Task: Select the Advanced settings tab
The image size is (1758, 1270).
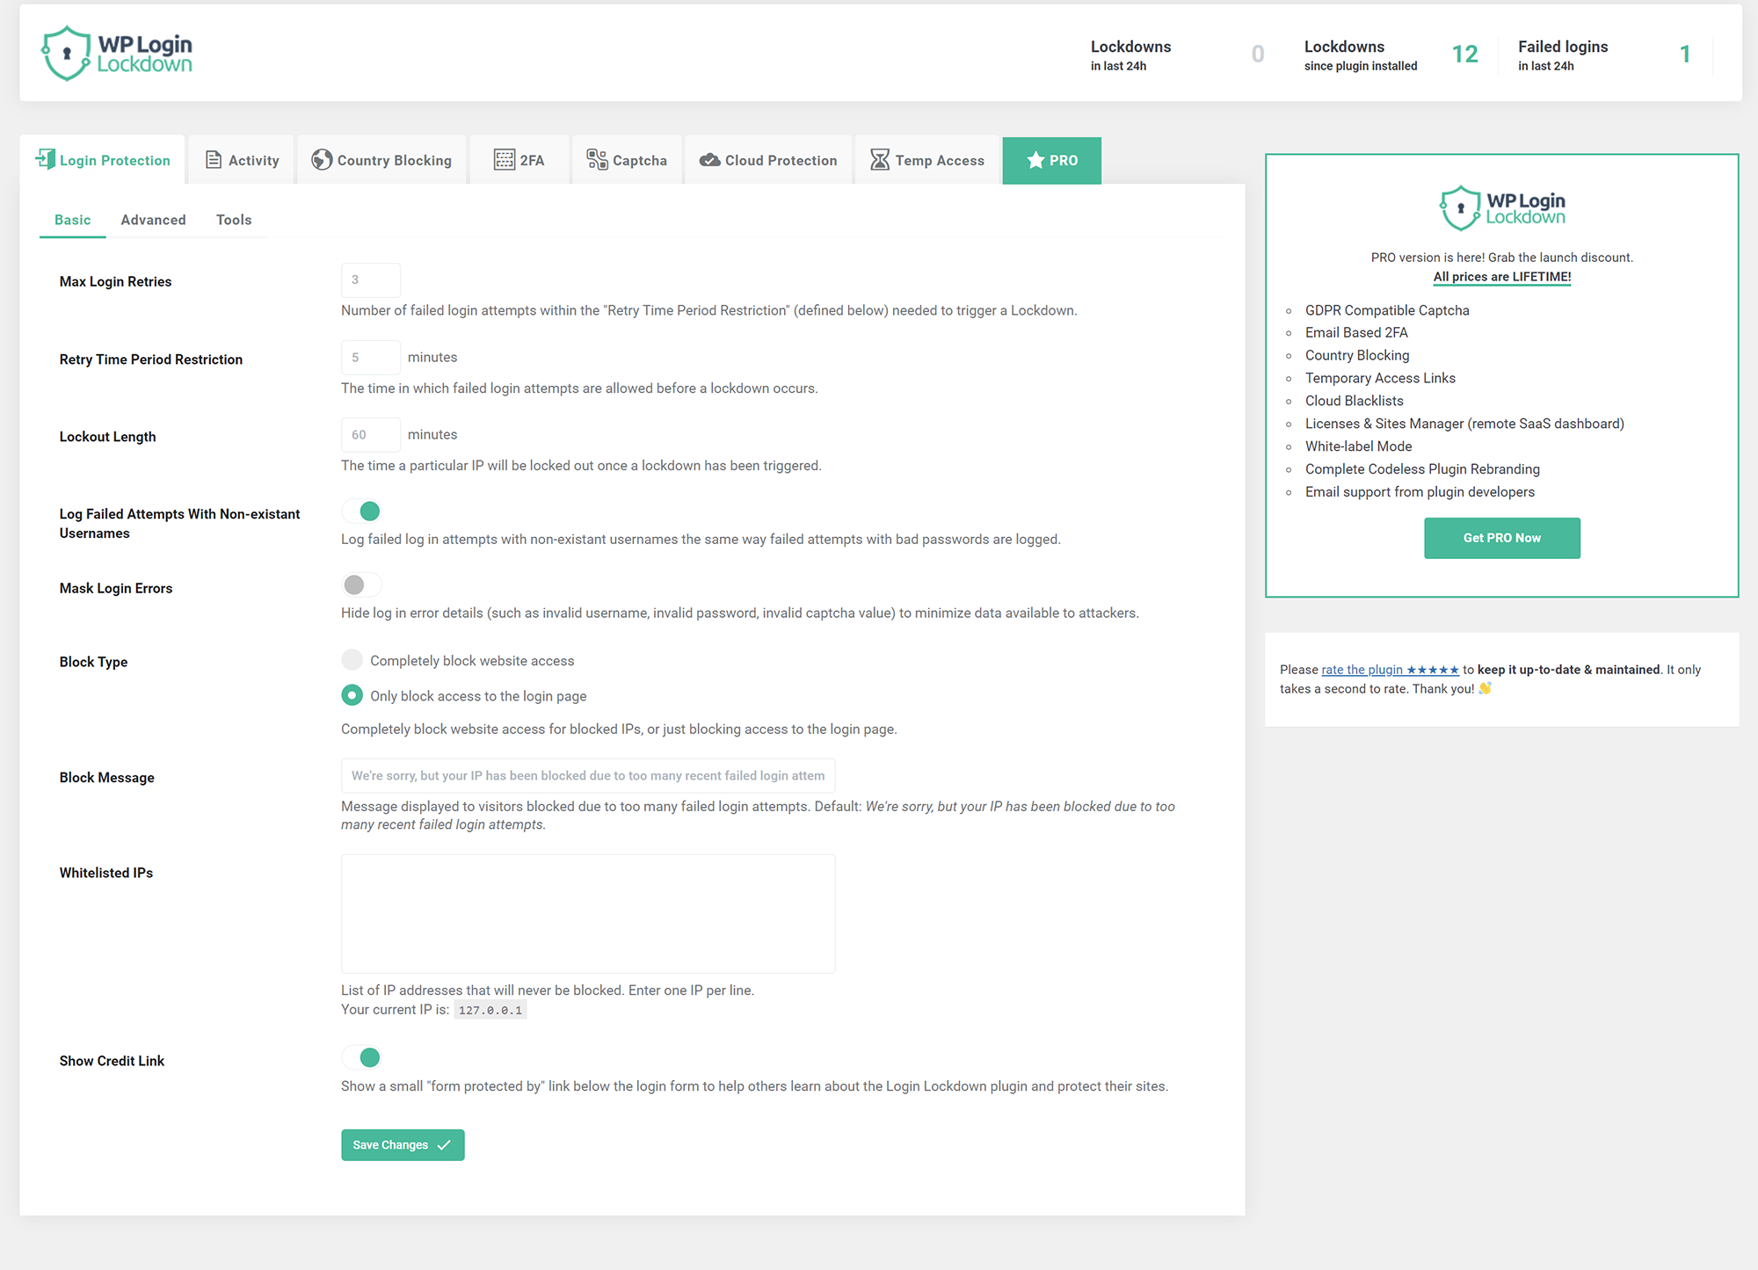Action: [x=151, y=220]
